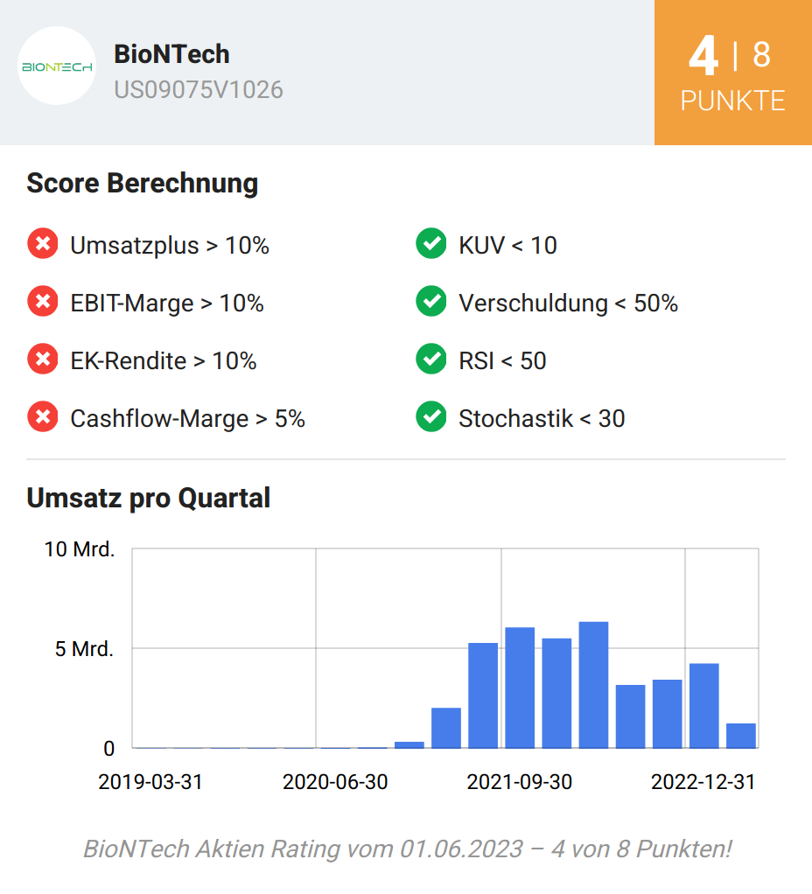Click the red cross beside EBIT-Marge > 10%

pyautogui.click(x=43, y=301)
